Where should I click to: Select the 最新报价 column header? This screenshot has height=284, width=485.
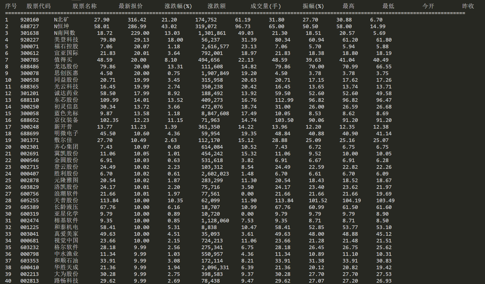pyautogui.click(x=131, y=6)
